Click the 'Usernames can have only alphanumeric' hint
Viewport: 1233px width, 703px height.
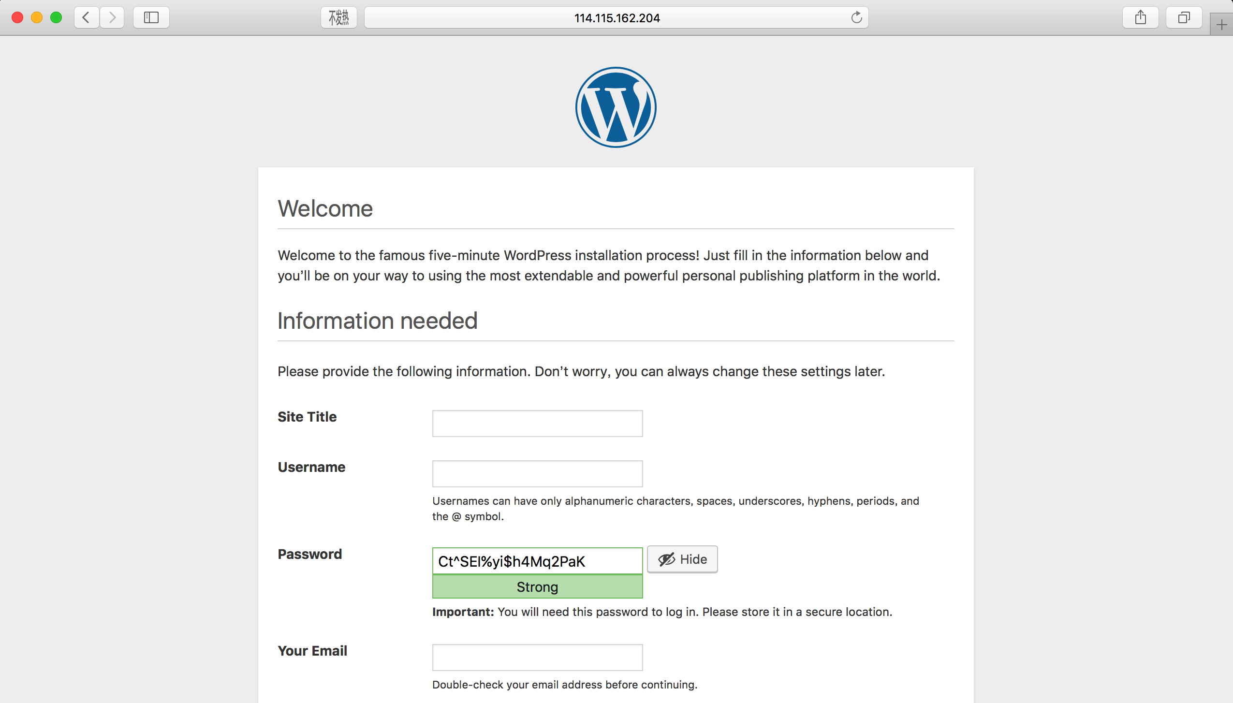[x=675, y=509]
